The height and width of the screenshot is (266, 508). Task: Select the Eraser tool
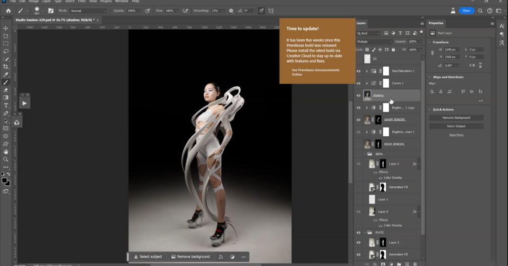point(6,90)
